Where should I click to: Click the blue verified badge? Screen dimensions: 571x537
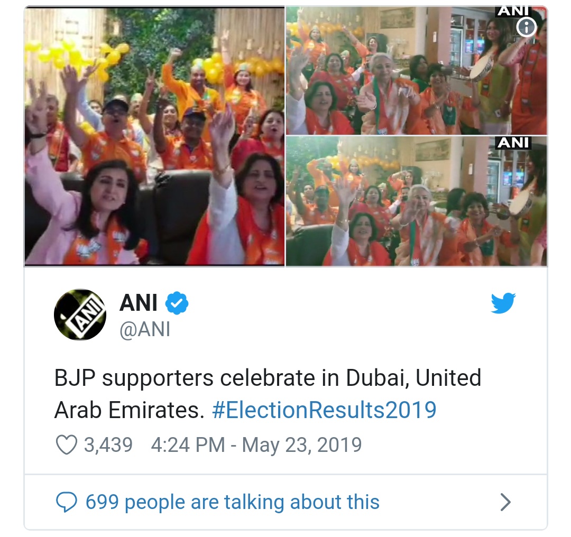click(x=177, y=302)
